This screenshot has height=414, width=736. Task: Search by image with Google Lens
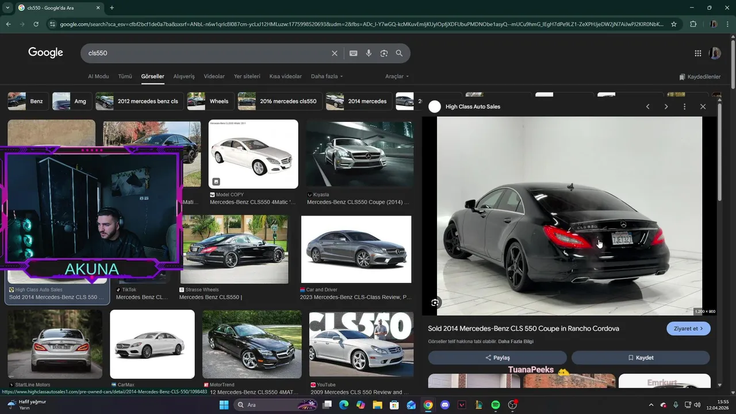coord(384,53)
